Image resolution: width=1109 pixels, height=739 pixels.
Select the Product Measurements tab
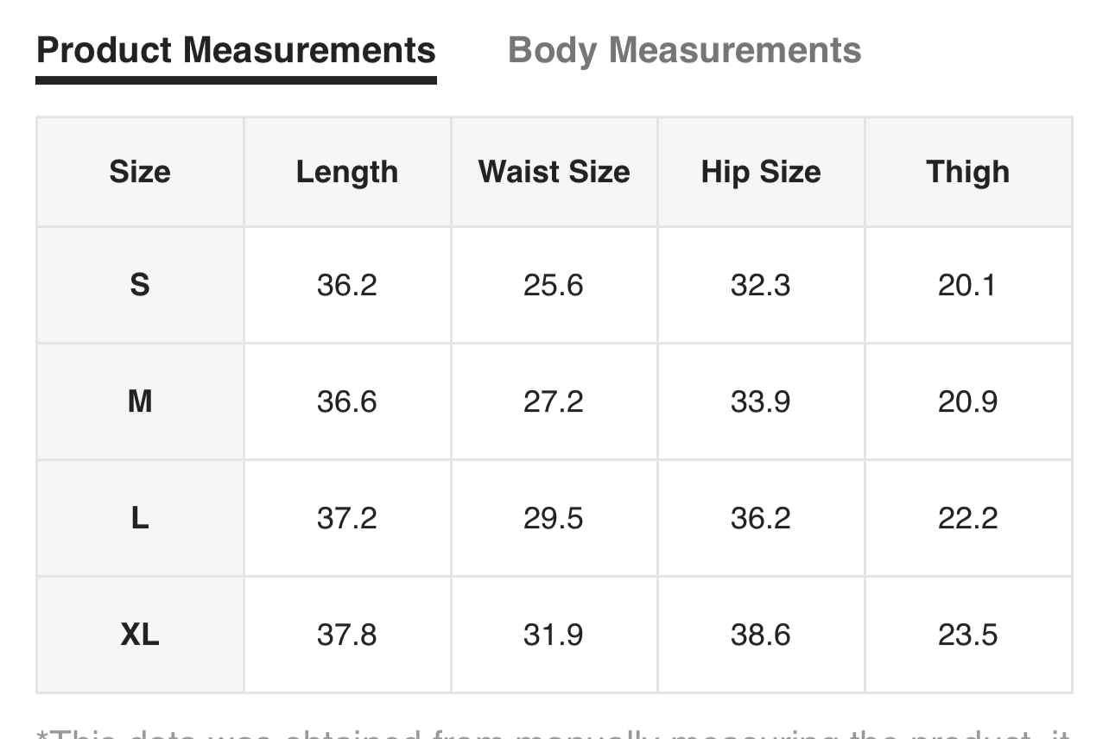(x=236, y=50)
